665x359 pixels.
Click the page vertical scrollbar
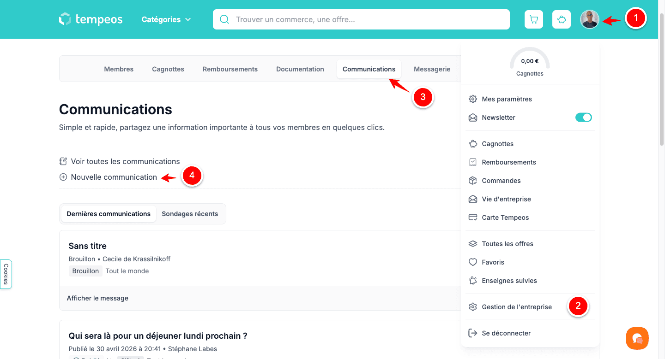pos(661,78)
